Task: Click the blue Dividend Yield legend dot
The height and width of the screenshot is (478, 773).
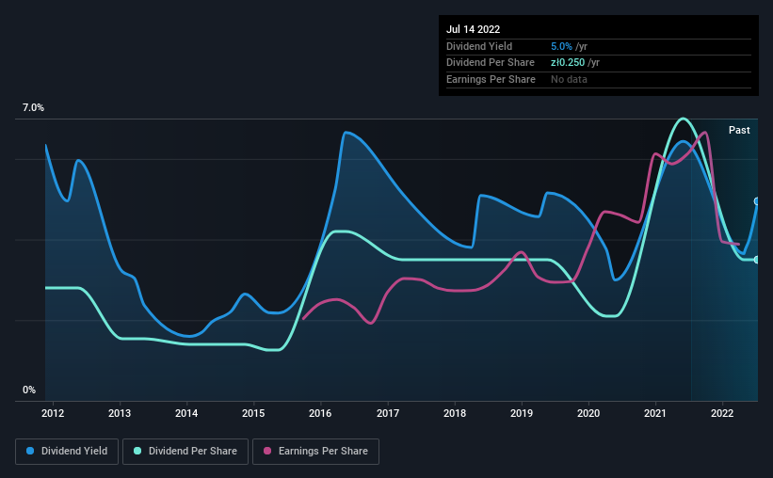Action: [31, 452]
